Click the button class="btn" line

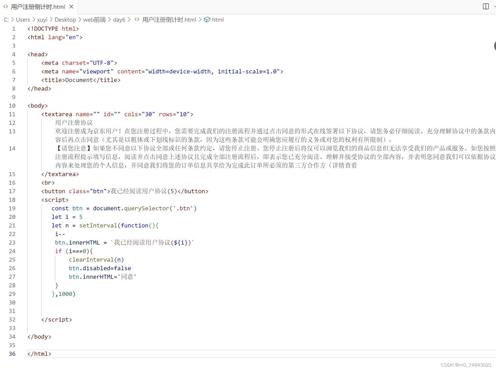coord(125,191)
